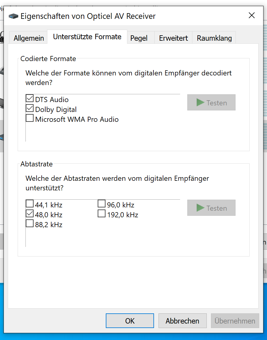Uncheck the 48,0 kHz sample rate
Viewport: 267px width, 340px height.
point(30,214)
